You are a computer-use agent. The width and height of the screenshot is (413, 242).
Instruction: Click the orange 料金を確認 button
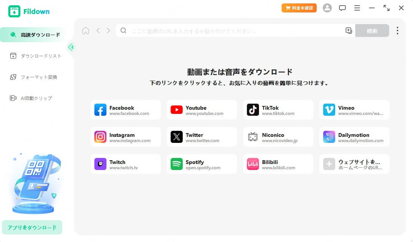[299, 8]
